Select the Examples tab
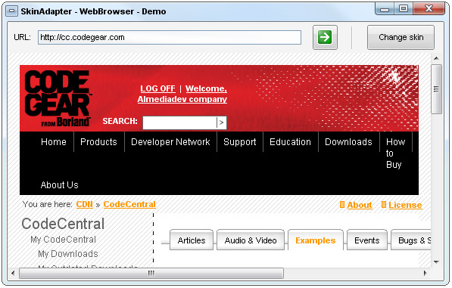Screen dimensions: 452x288 pyautogui.click(x=316, y=240)
